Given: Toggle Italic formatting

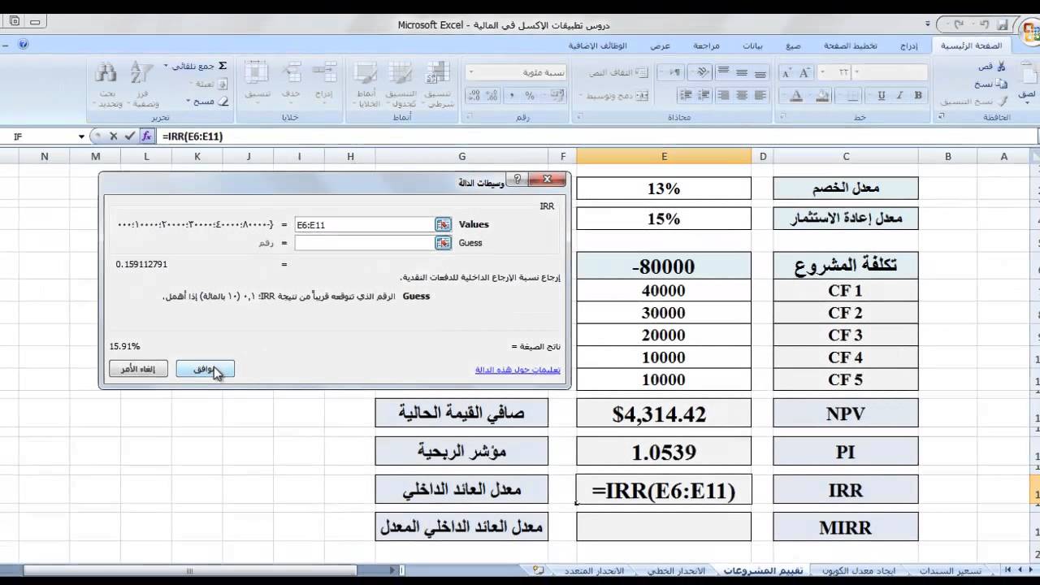Looking at the screenshot, I should (900, 96).
